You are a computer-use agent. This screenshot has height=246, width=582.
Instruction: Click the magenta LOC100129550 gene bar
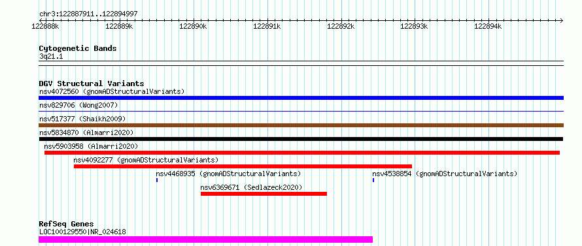tap(205, 239)
